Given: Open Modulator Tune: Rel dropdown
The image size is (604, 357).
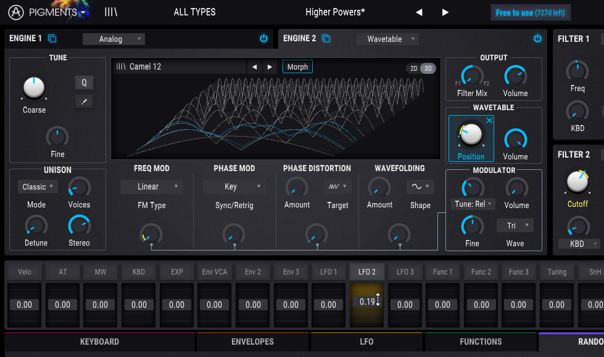Looking at the screenshot, I should click(473, 204).
